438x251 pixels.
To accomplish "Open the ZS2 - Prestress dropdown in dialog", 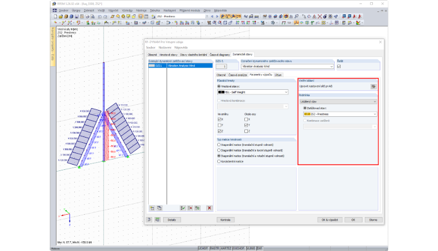I will (375, 114).
